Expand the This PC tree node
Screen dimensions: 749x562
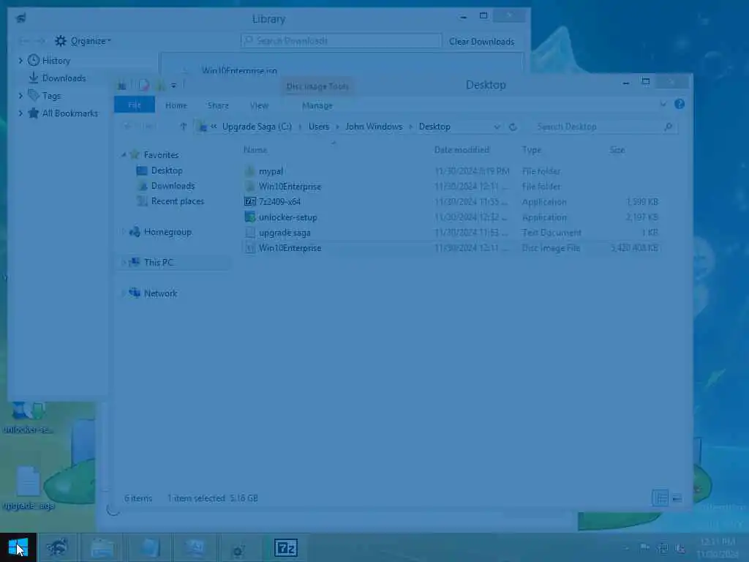[124, 263]
